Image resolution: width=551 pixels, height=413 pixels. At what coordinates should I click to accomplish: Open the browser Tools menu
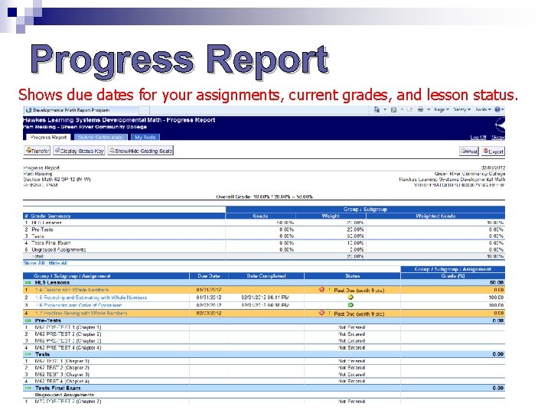[483, 109]
